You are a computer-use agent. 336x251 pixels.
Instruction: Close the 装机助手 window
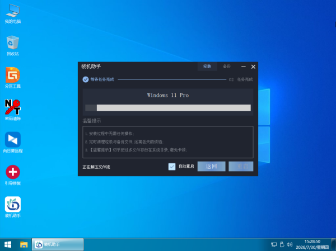coord(253,67)
